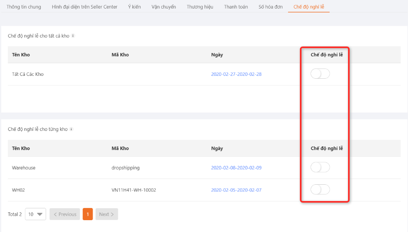Enable holiday mode for Warehouse row
408x232 pixels.
(320, 168)
